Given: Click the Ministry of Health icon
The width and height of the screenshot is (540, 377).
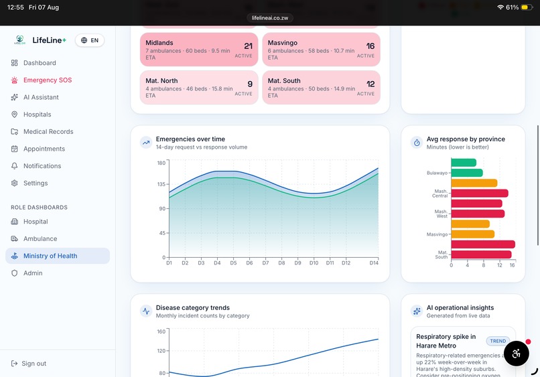Looking at the screenshot, I should tap(15, 256).
